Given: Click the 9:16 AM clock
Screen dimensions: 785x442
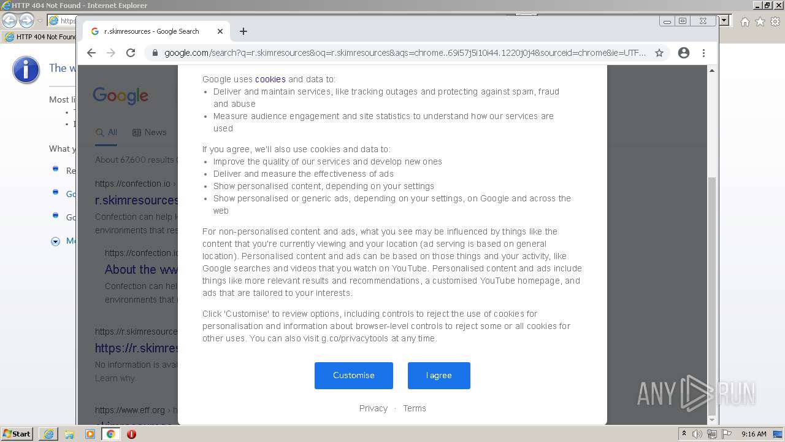Looking at the screenshot, I should tap(754, 434).
